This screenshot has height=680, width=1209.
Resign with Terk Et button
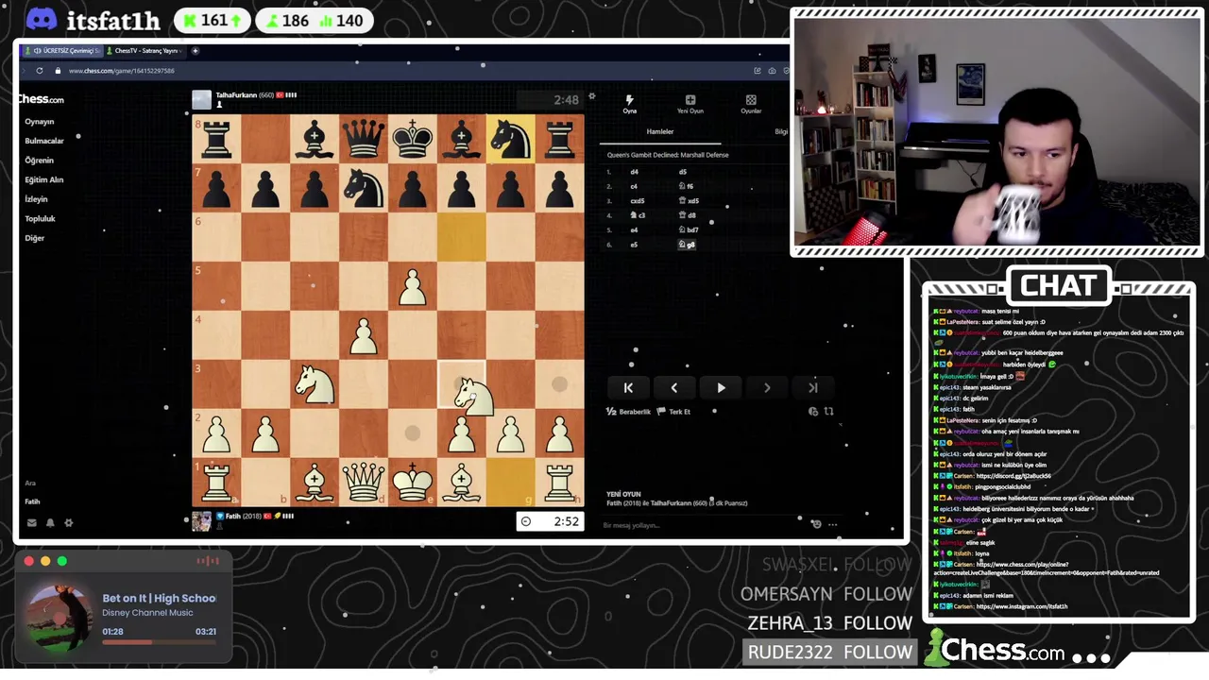[x=674, y=412]
